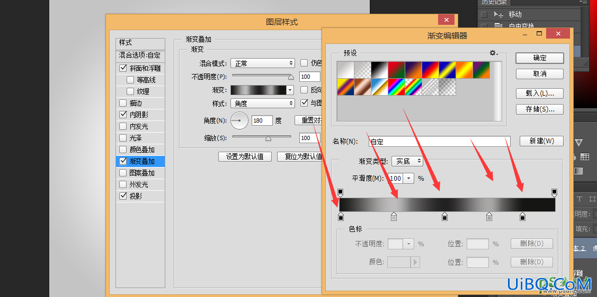Check the 图案叠加 checkbox
Image resolution: width=597 pixels, height=297 pixels.
click(x=123, y=173)
